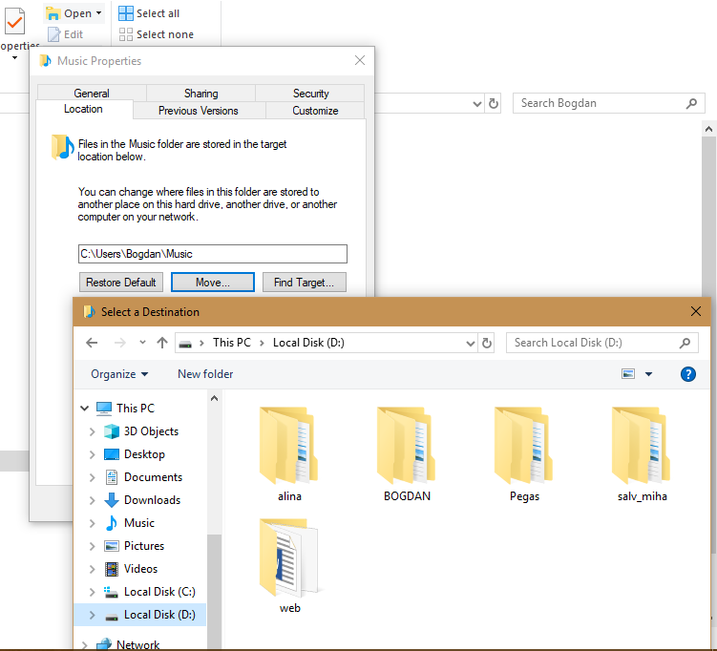Screen dimensions: 717x651
Task: Click the Find Target... button
Action: [x=305, y=283]
